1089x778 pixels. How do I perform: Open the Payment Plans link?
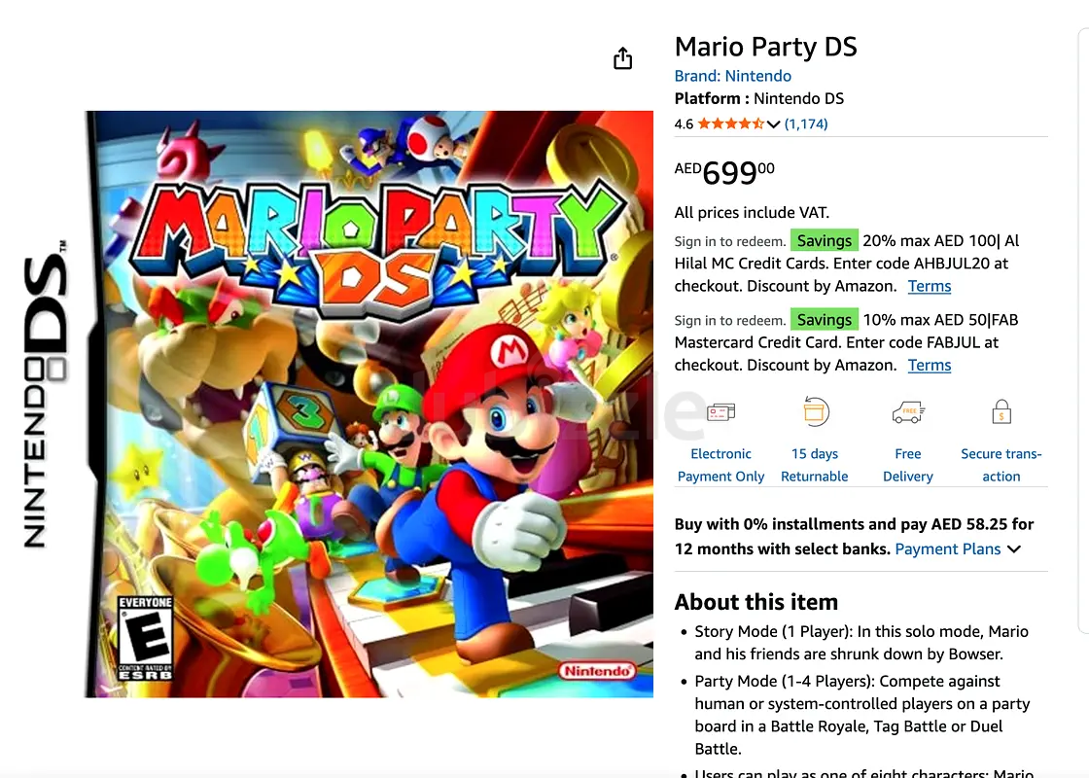947,548
